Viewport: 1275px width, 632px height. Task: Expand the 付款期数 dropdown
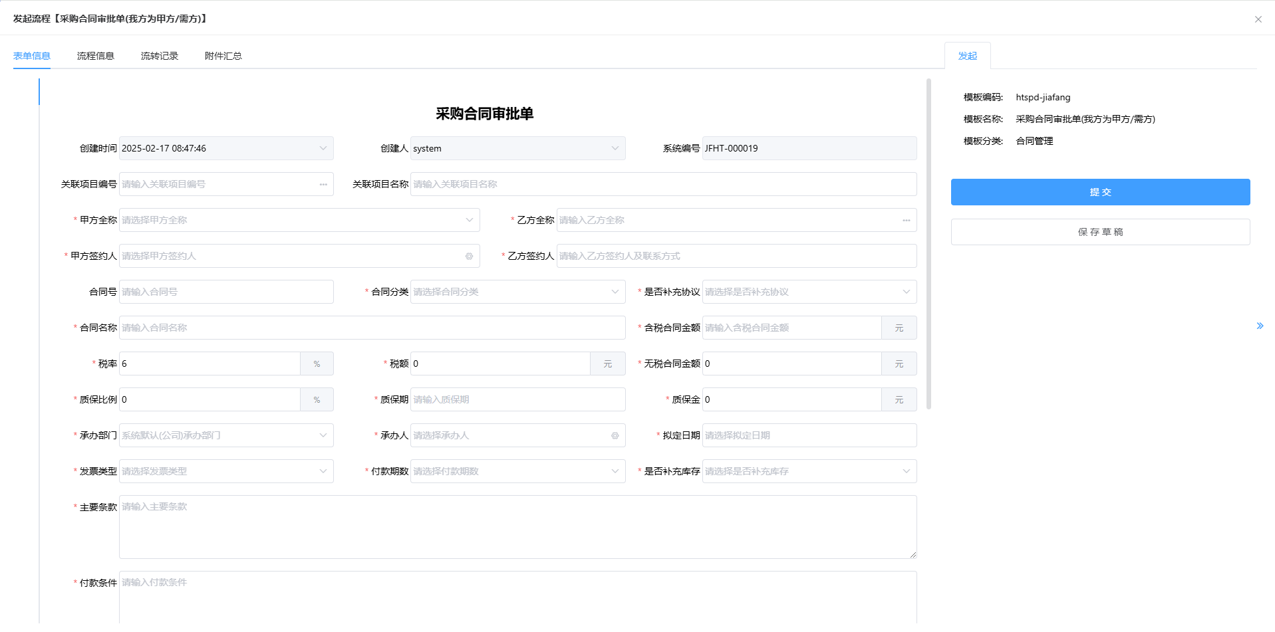[x=518, y=471]
